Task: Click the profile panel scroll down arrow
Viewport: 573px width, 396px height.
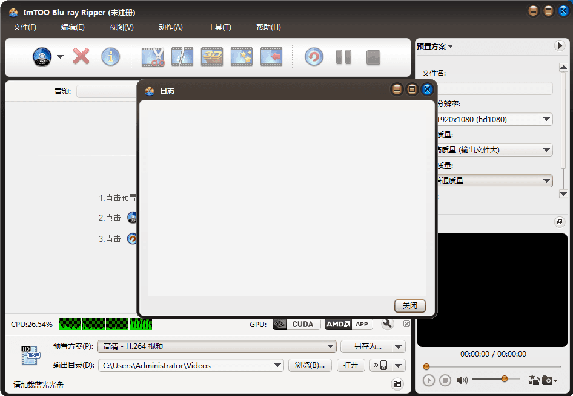Action: (x=563, y=194)
